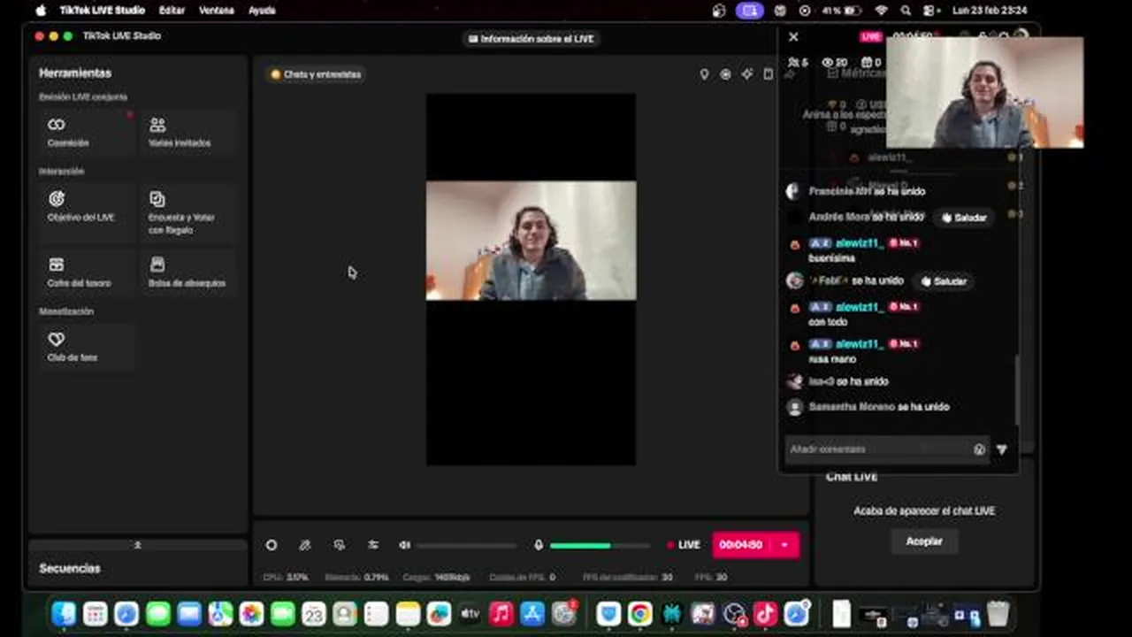Adjust the speaker volume slider
This screenshot has height=637, width=1132.
point(466,545)
